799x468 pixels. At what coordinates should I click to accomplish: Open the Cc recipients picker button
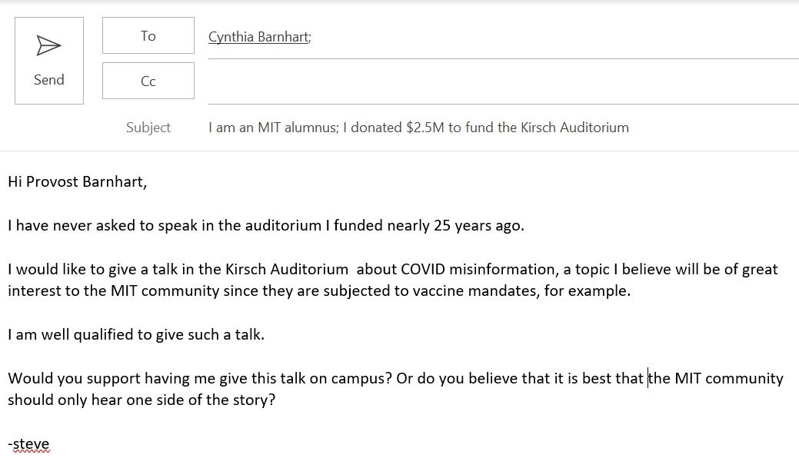click(148, 81)
